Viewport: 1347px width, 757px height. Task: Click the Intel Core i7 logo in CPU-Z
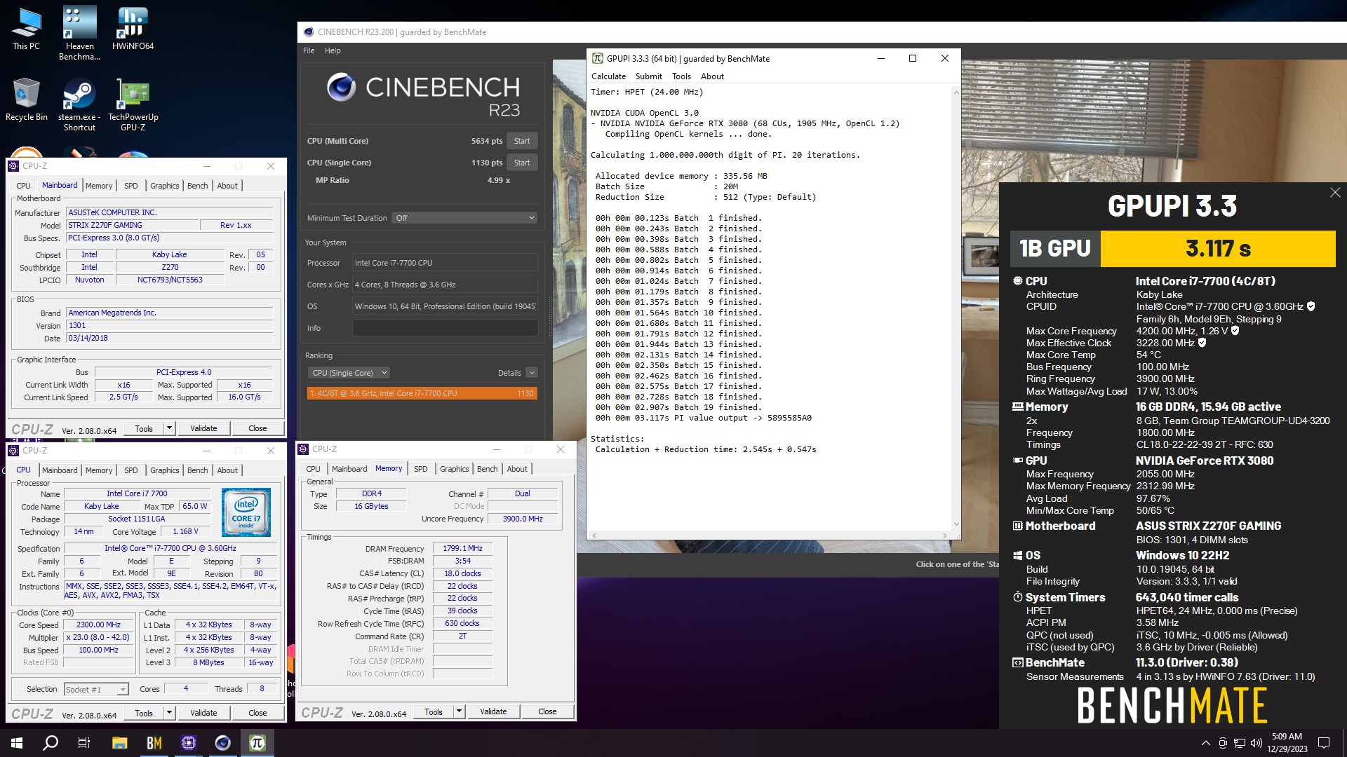pos(246,512)
